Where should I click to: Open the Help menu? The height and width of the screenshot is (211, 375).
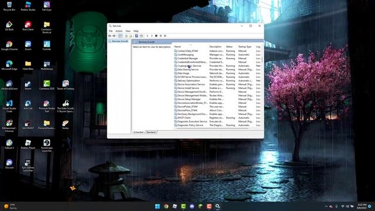click(136, 31)
